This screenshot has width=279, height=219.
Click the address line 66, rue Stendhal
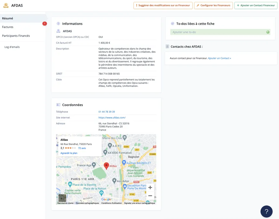click(114, 123)
